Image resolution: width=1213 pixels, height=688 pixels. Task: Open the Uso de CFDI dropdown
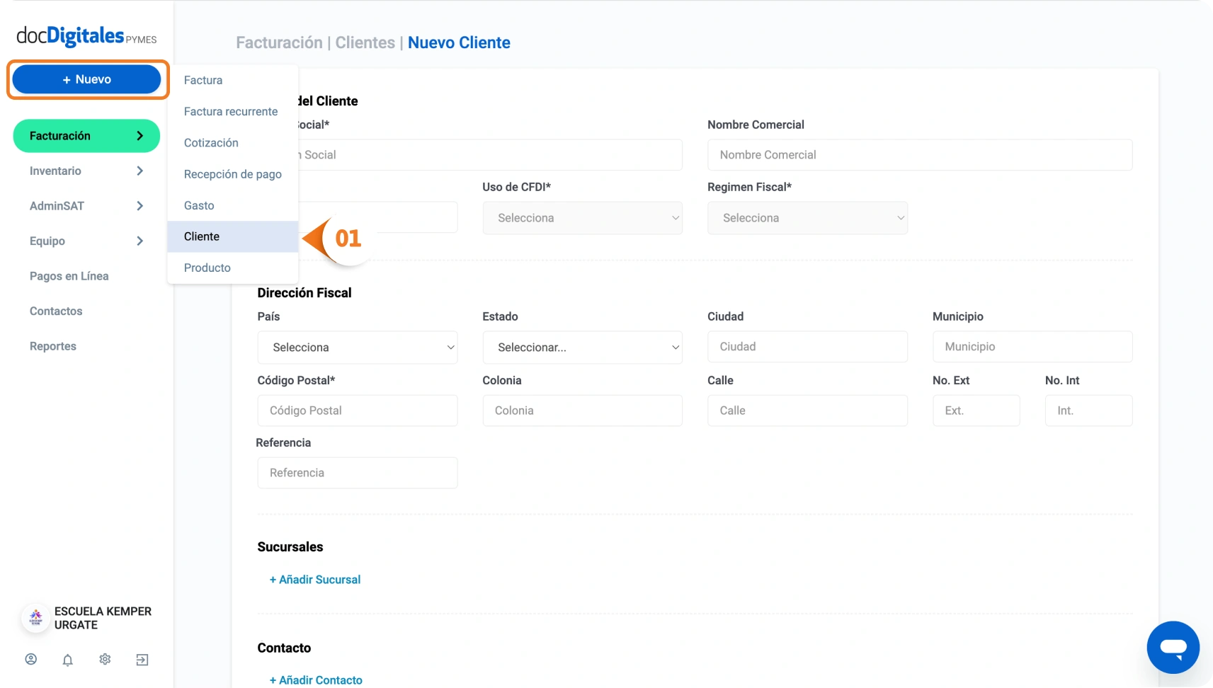[583, 218]
